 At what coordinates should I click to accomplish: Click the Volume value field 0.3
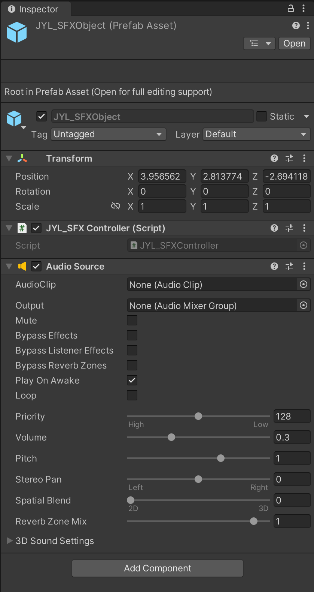tap(292, 437)
